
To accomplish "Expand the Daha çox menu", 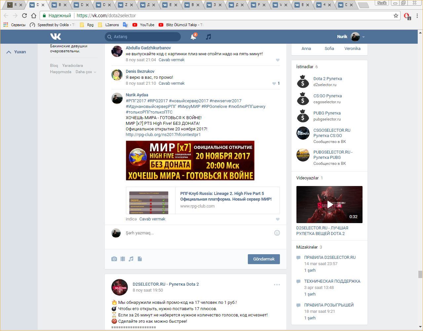I will [x=86, y=72].
